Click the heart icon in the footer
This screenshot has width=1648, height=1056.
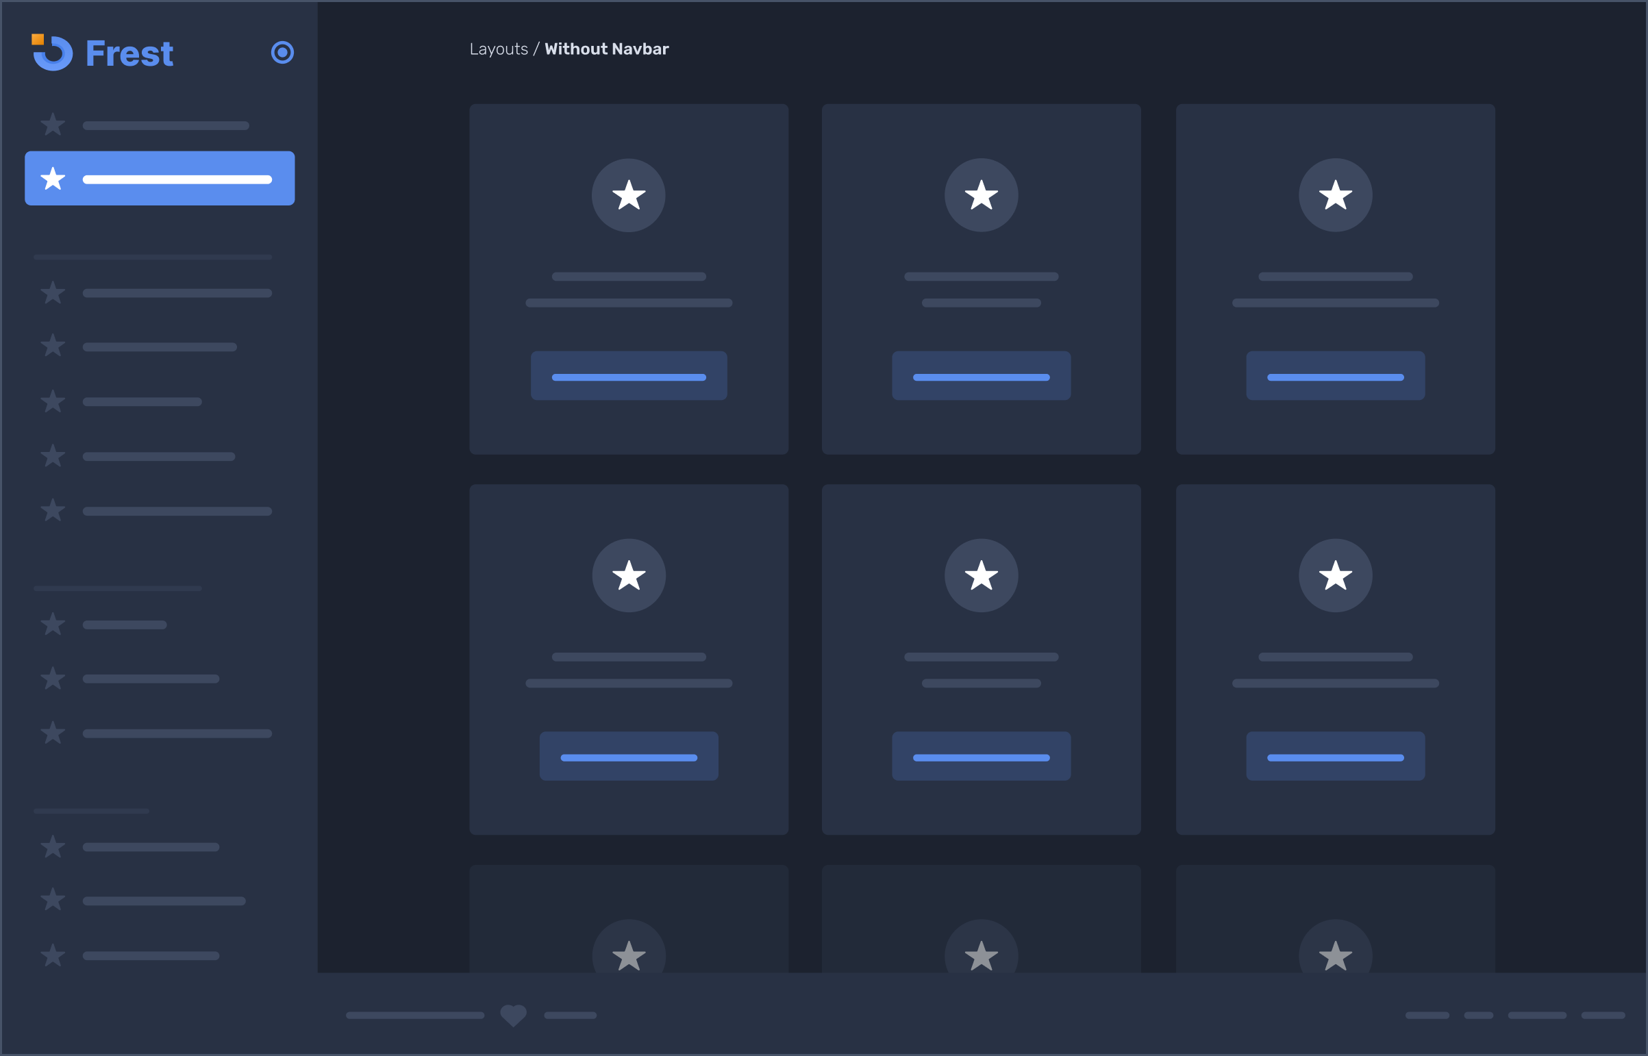click(513, 1015)
